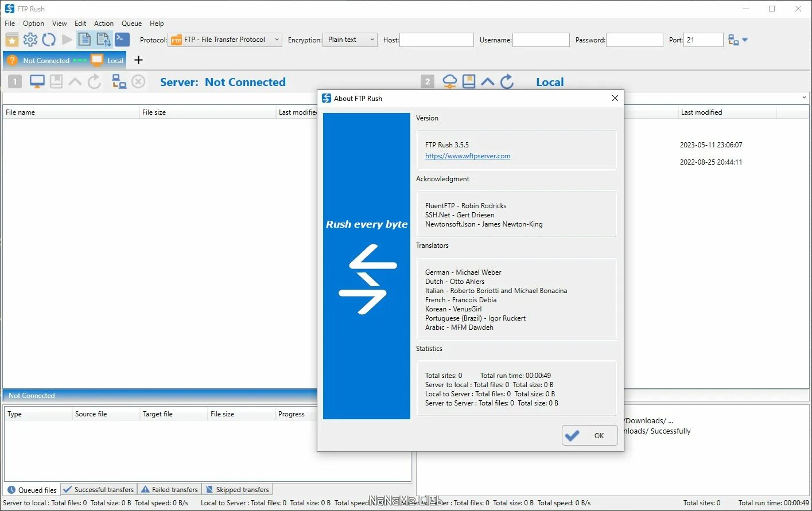
Task: Click the queue Source file column header
Action: pyautogui.click(x=106, y=414)
